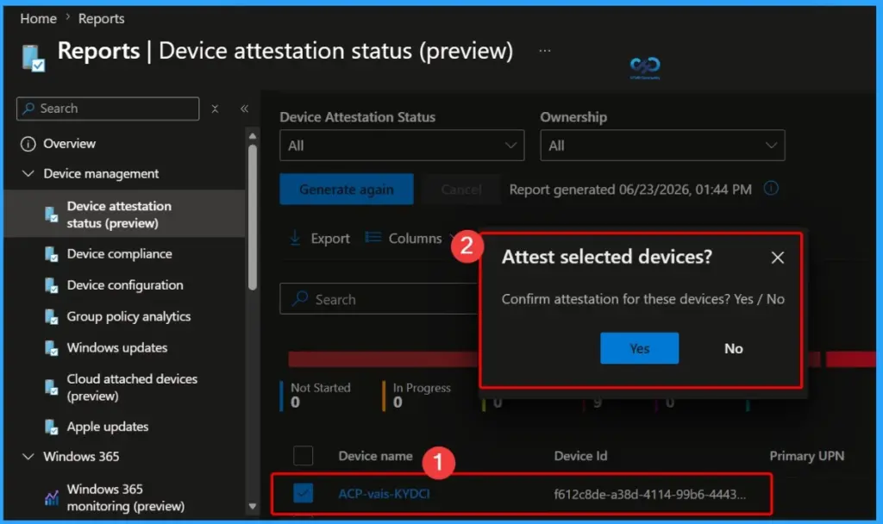Click the left navigation Search field
This screenshot has width=883, height=524.
click(x=108, y=109)
